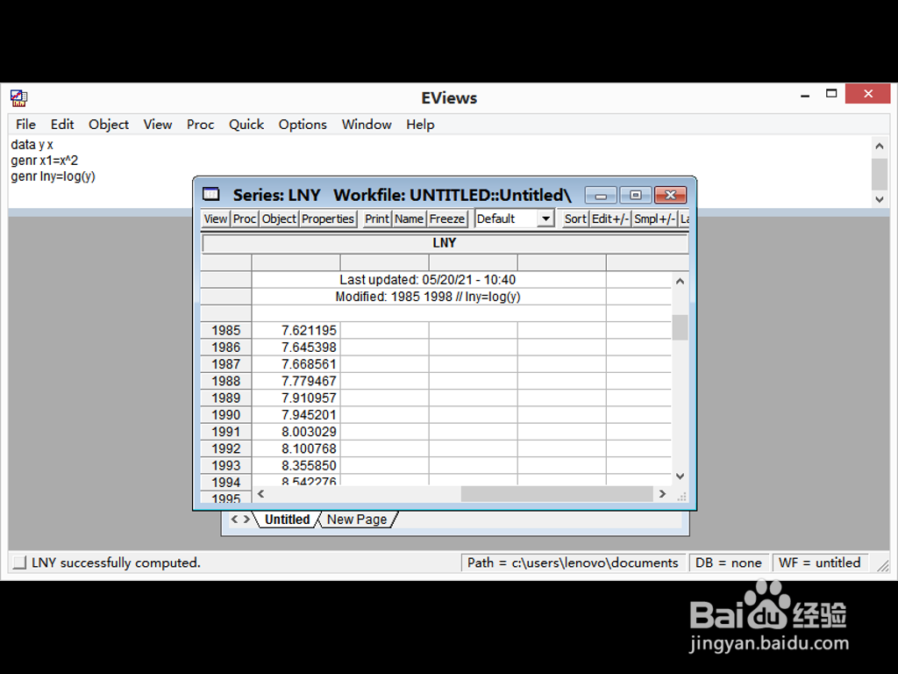Click the series vertical scrollbar thumb

[x=680, y=327]
